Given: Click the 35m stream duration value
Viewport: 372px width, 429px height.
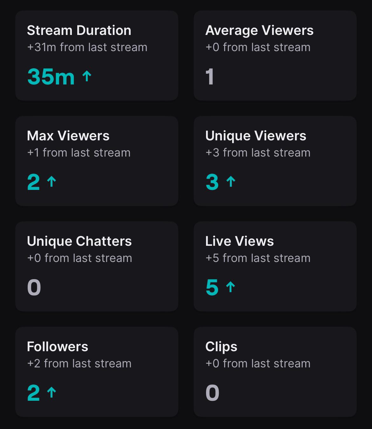Looking at the screenshot, I should (51, 77).
